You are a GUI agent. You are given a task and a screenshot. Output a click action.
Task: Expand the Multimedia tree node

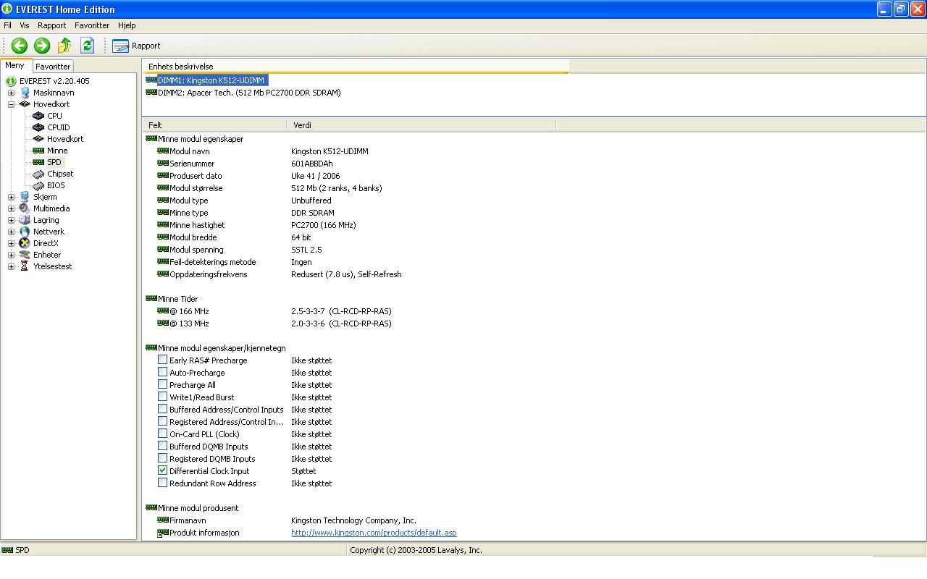pos(12,208)
